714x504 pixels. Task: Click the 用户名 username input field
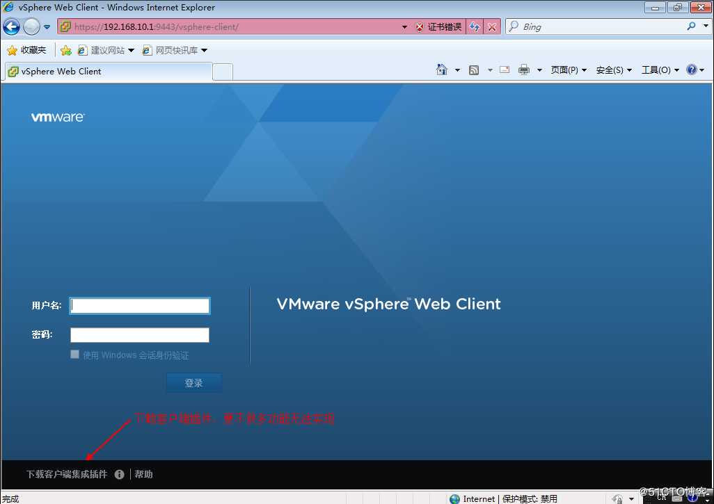[140, 306]
